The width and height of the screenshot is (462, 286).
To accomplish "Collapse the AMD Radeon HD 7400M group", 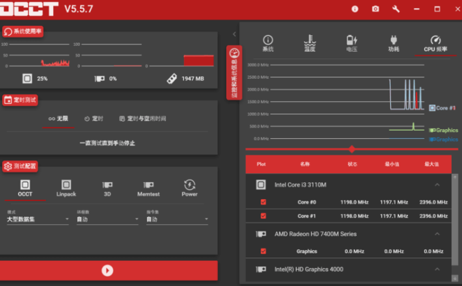I will 437,234.
